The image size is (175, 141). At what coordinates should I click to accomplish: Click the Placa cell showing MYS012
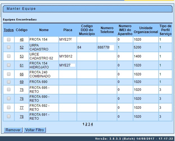coord(68,56)
